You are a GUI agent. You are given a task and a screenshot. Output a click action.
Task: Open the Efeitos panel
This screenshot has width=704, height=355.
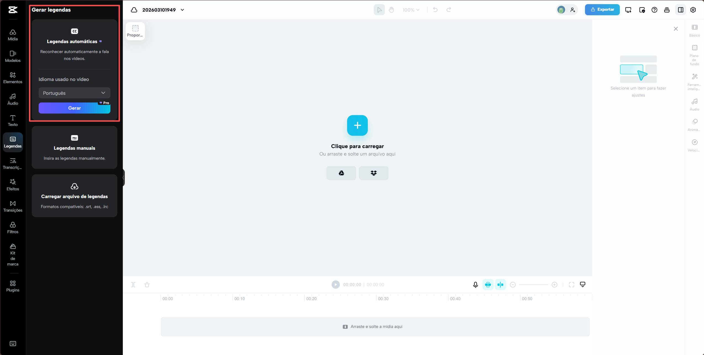point(13,185)
